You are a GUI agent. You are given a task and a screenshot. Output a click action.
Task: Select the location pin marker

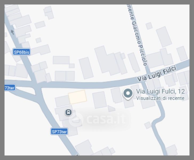128,94
